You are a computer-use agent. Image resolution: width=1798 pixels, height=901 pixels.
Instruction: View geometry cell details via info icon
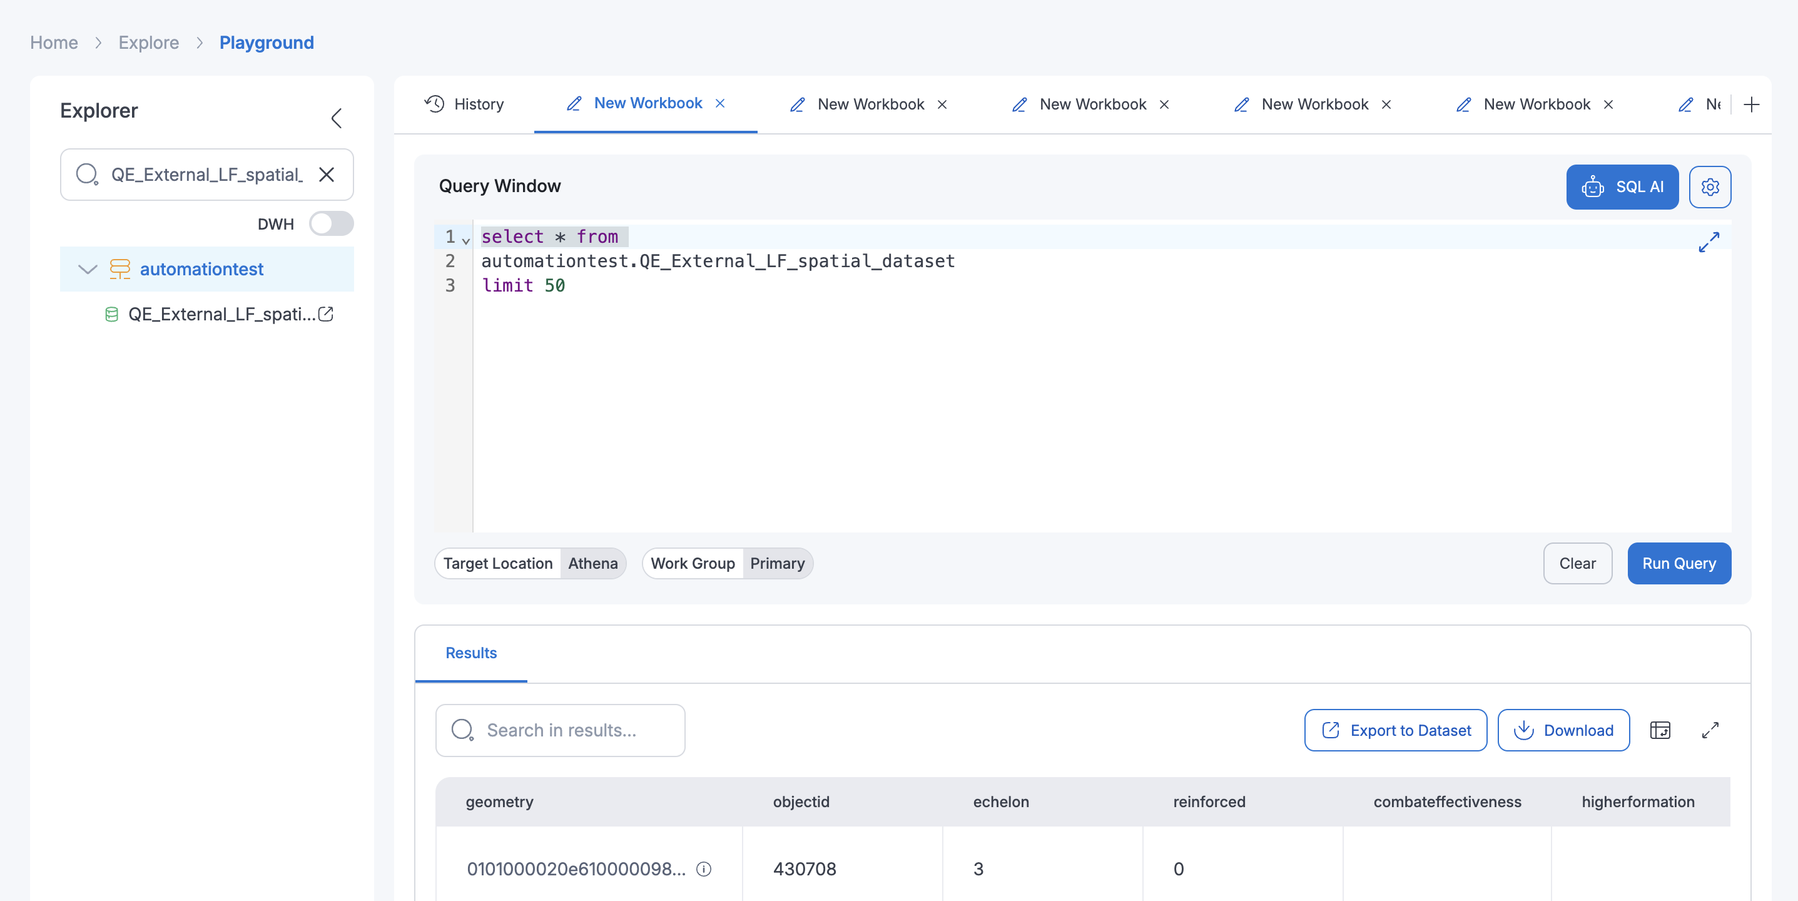click(x=703, y=870)
